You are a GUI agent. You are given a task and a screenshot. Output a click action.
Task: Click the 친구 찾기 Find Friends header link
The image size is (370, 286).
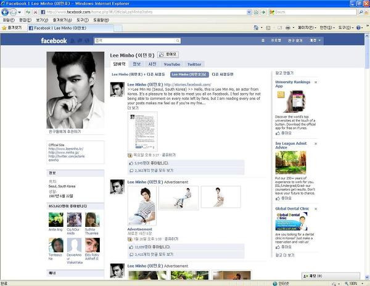295,41
